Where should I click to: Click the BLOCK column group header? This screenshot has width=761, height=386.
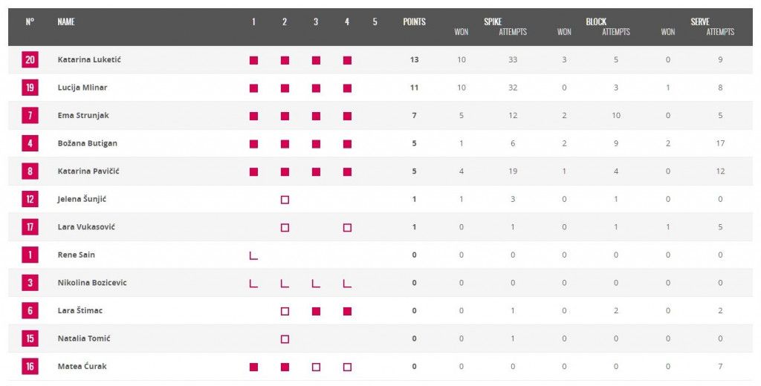click(x=596, y=22)
